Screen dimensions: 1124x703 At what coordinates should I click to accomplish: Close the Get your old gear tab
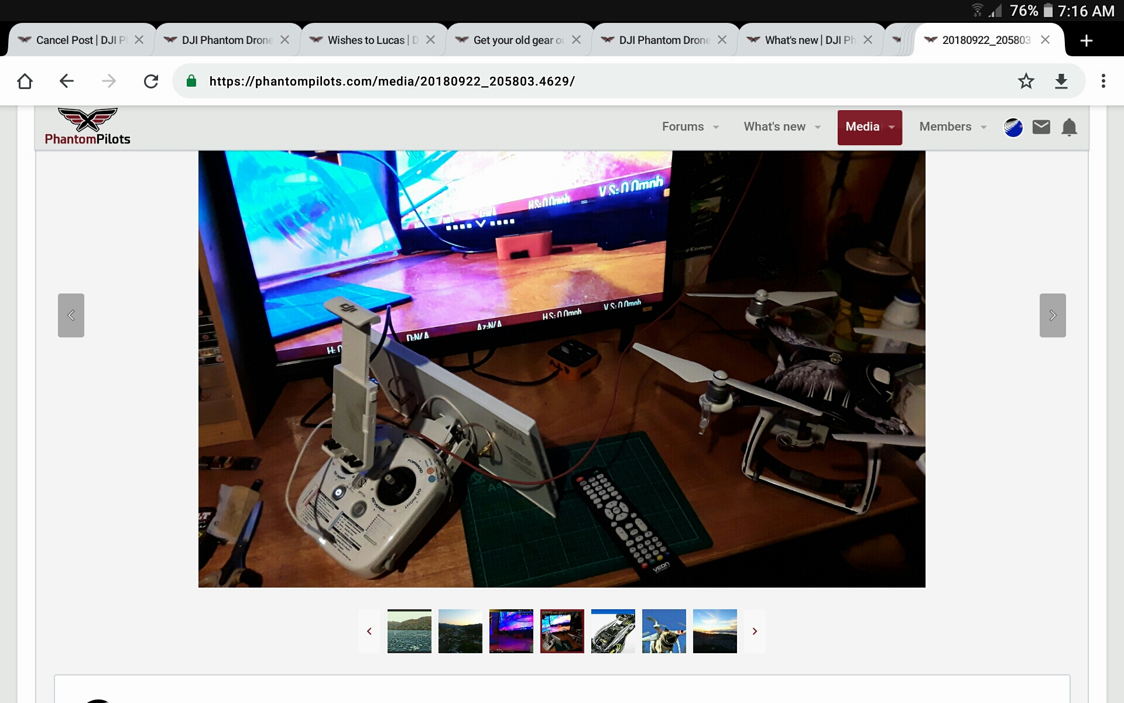(576, 40)
